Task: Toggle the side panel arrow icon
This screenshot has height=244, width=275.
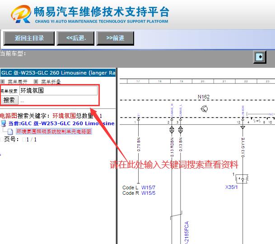Action: (x=260, y=57)
